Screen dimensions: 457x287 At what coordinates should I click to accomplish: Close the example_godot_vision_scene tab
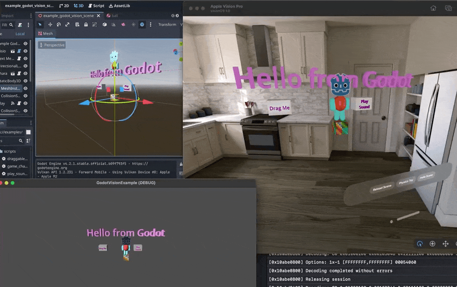pyautogui.click(x=98, y=16)
